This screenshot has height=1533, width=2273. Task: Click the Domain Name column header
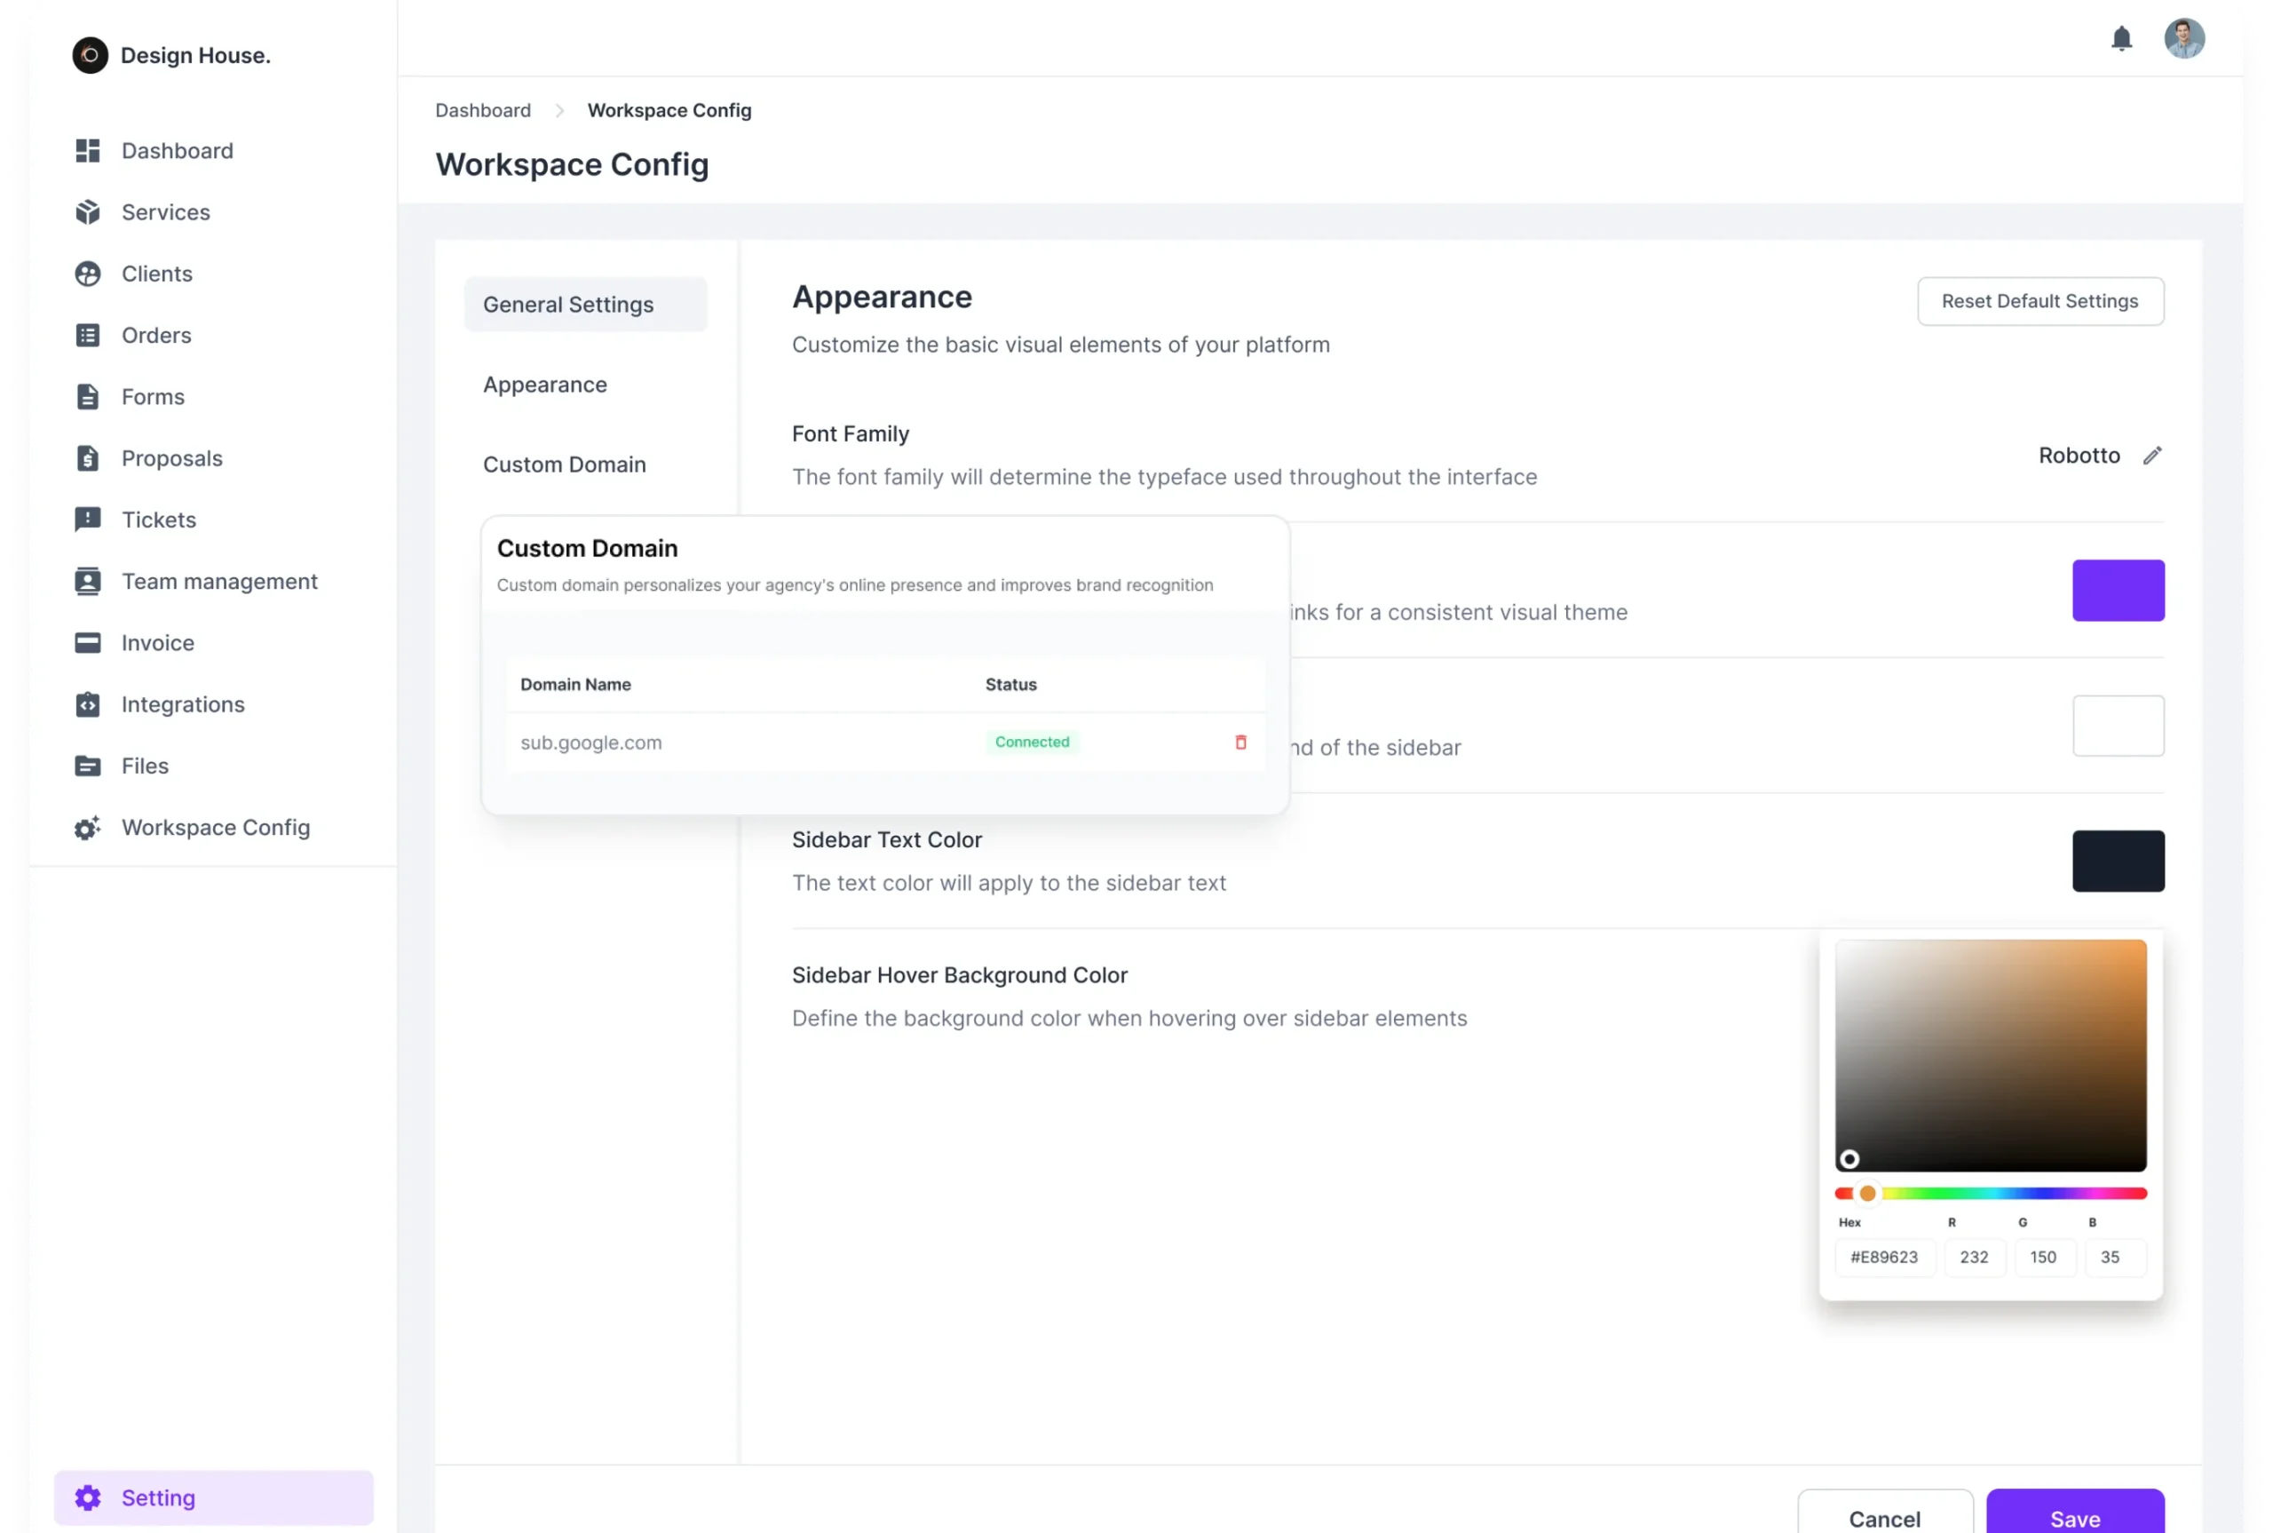coord(574,685)
